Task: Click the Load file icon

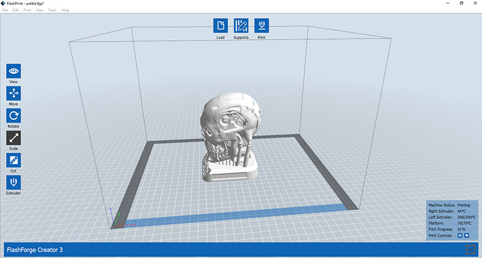Action: tap(221, 25)
